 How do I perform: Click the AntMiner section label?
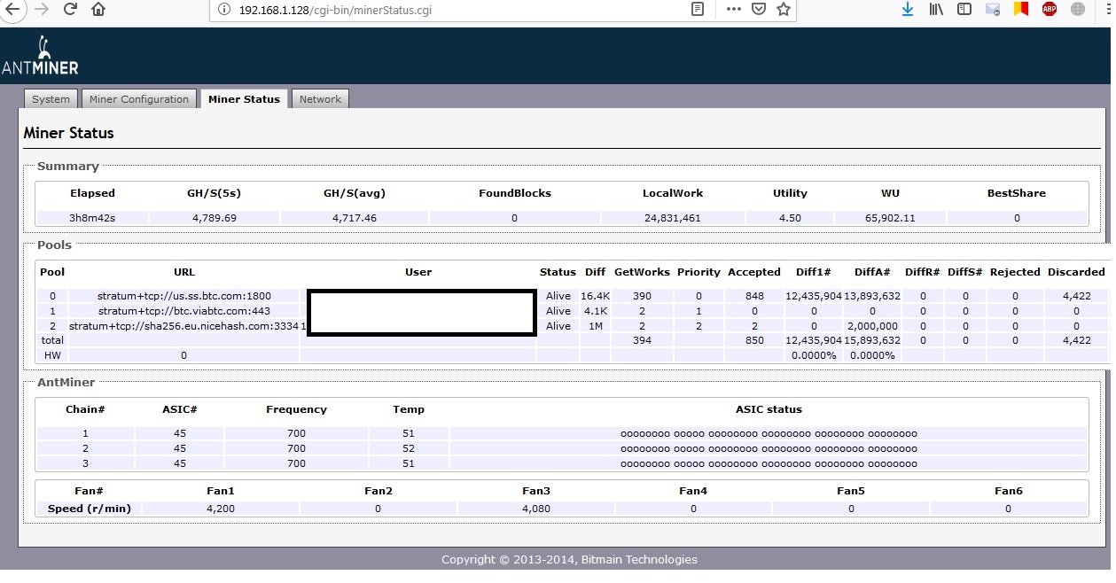pos(66,383)
